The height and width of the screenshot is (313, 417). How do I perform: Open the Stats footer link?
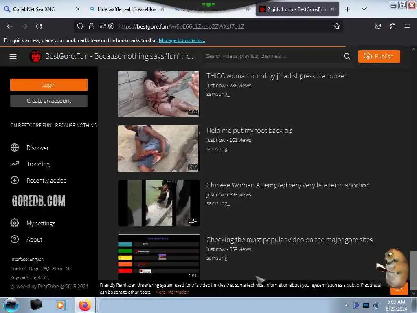click(x=57, y=269)
